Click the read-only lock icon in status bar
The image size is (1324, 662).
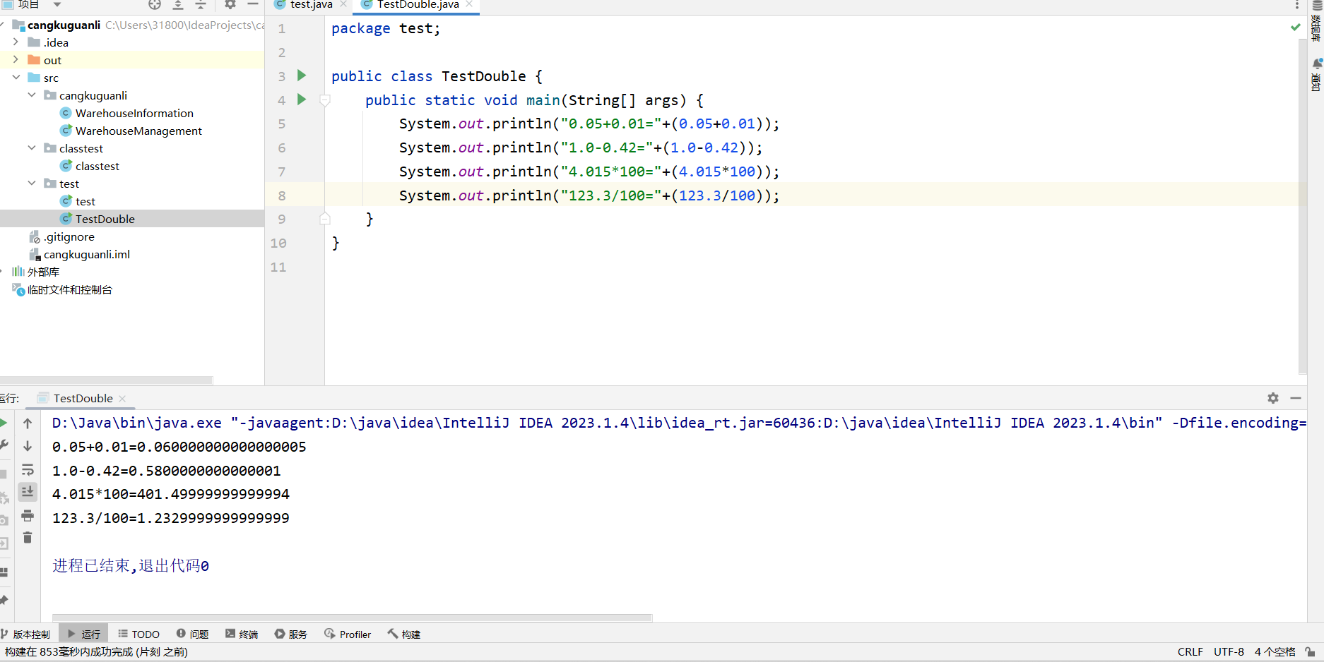click(x=1310, y=652)
